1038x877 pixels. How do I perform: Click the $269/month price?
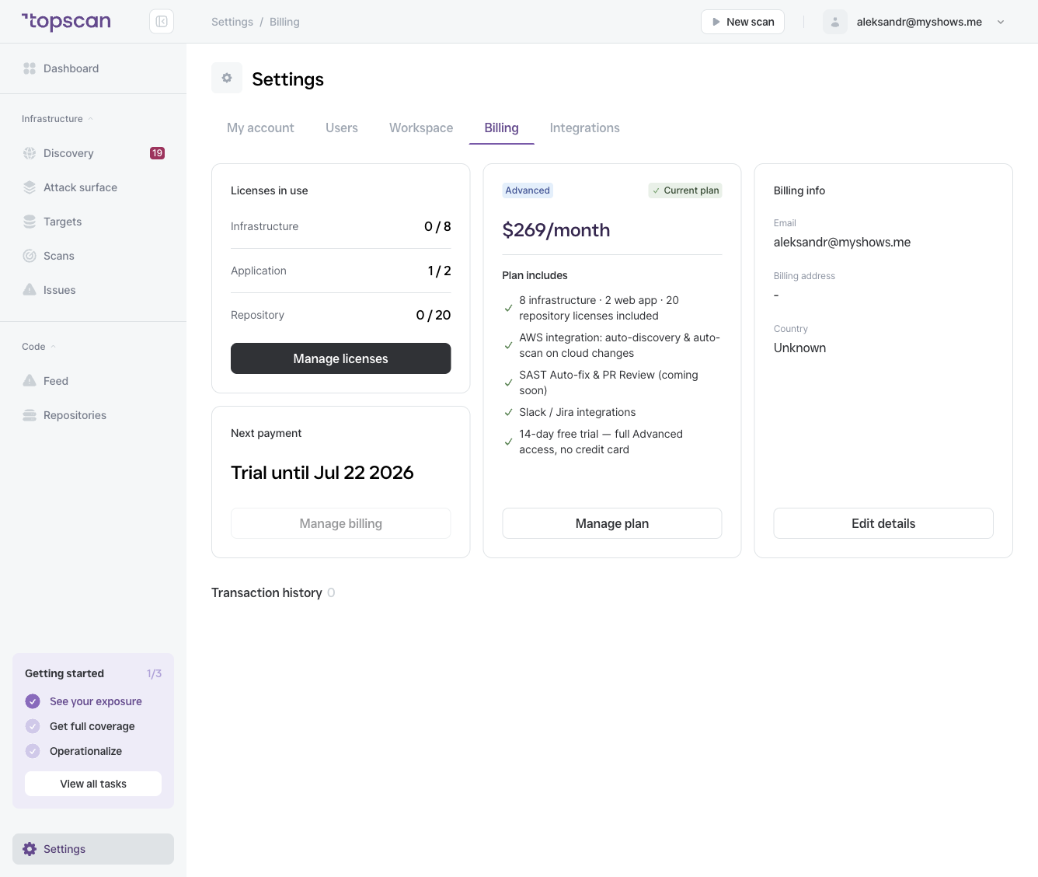(556, 230)
